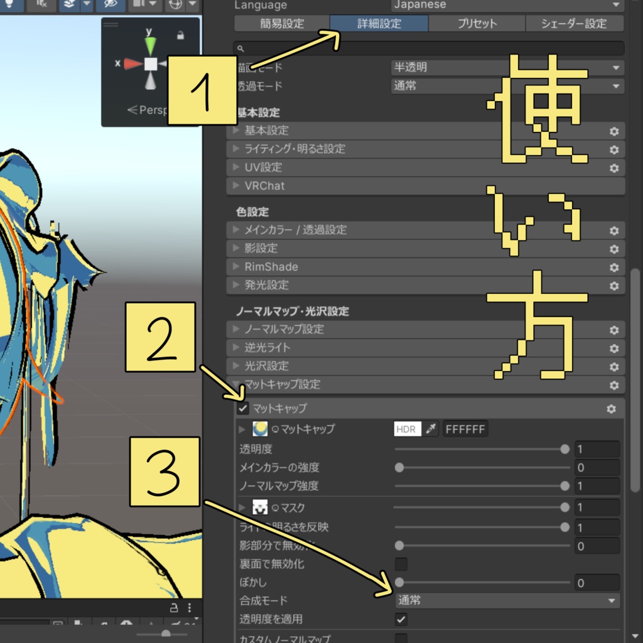Screen dimensions: 643x643
Task: Enable the 裏面で無効化 checkbox
Action: 401,564
